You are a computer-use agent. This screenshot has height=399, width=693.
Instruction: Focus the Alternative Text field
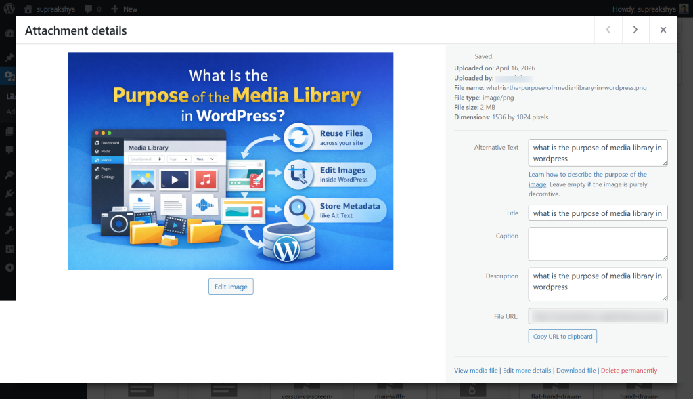pos(597,153)
